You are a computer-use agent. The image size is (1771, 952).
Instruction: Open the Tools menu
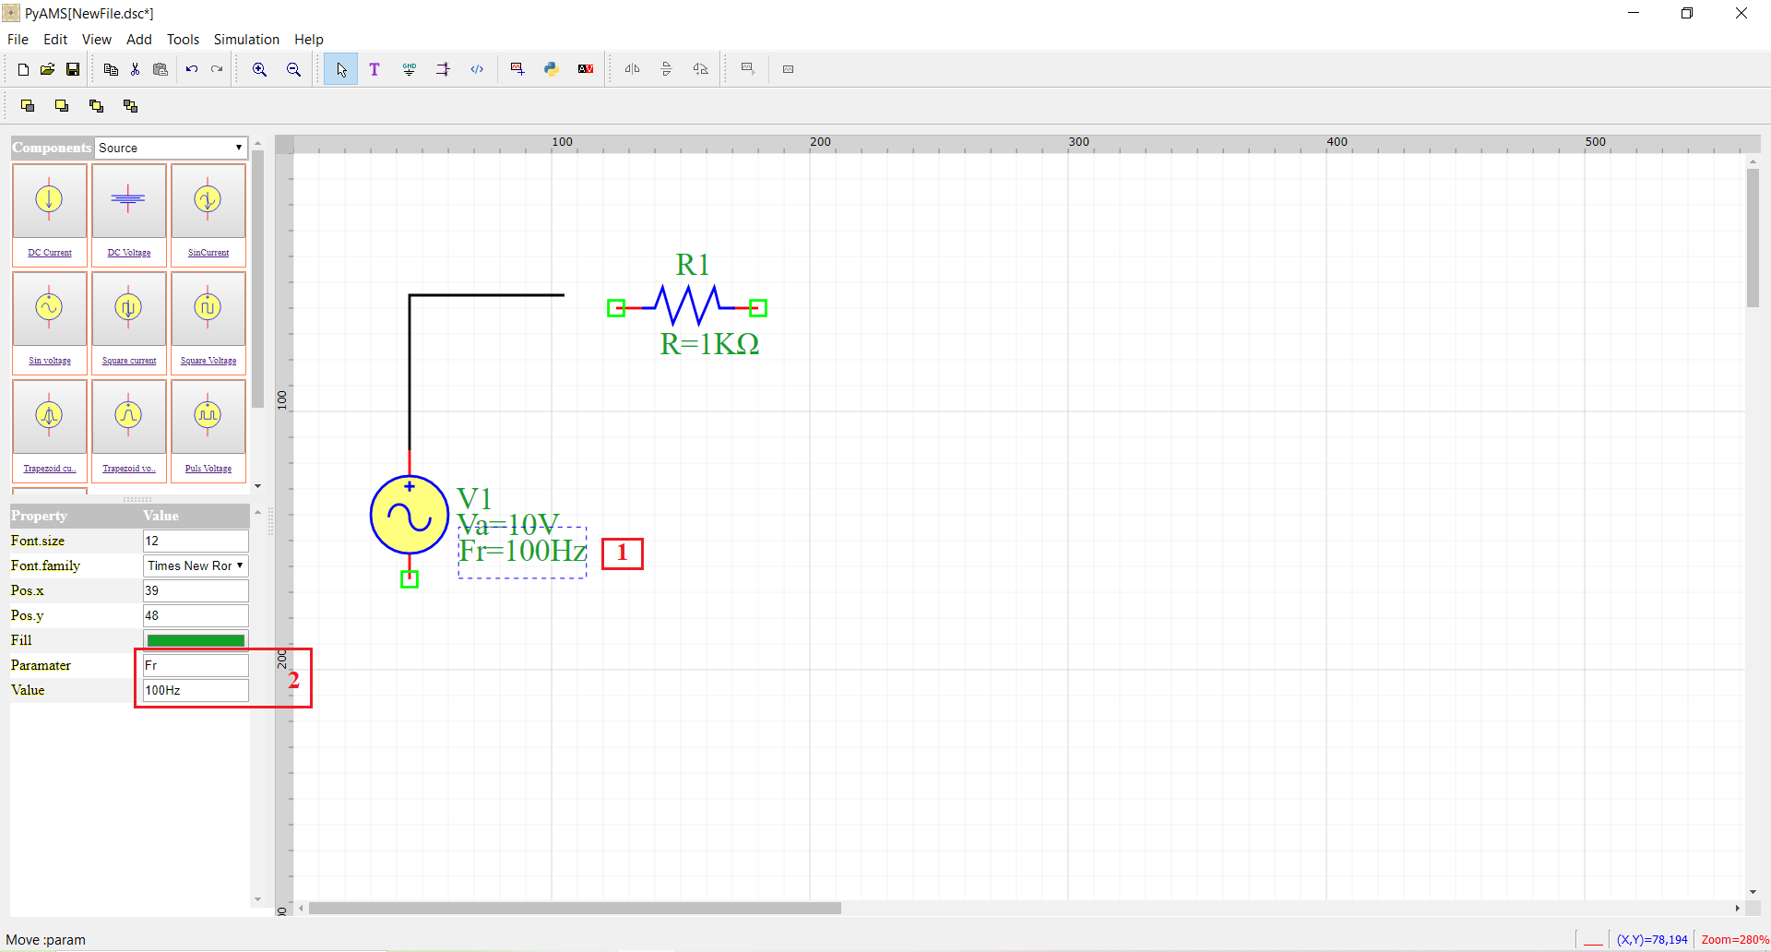click(183, 40)
